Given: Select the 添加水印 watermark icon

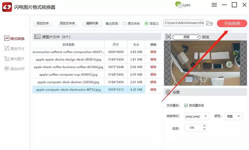Looking at the screenshot, I should [7, 69].
